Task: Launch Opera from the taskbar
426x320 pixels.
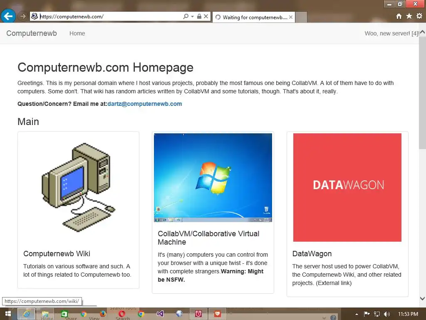Action: [x=122, y=314]
